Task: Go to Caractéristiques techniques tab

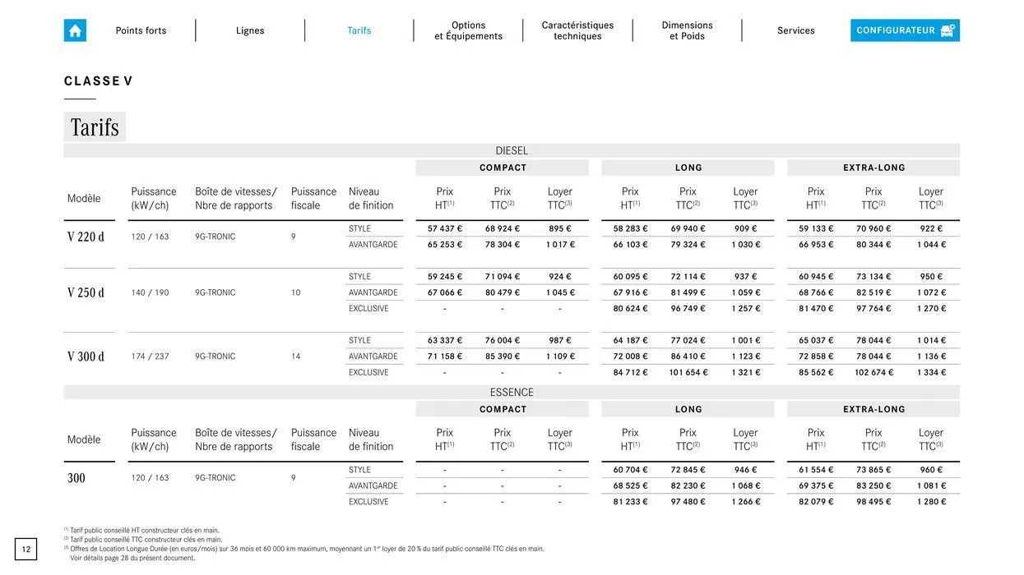Action: click(x=577, y=30)
